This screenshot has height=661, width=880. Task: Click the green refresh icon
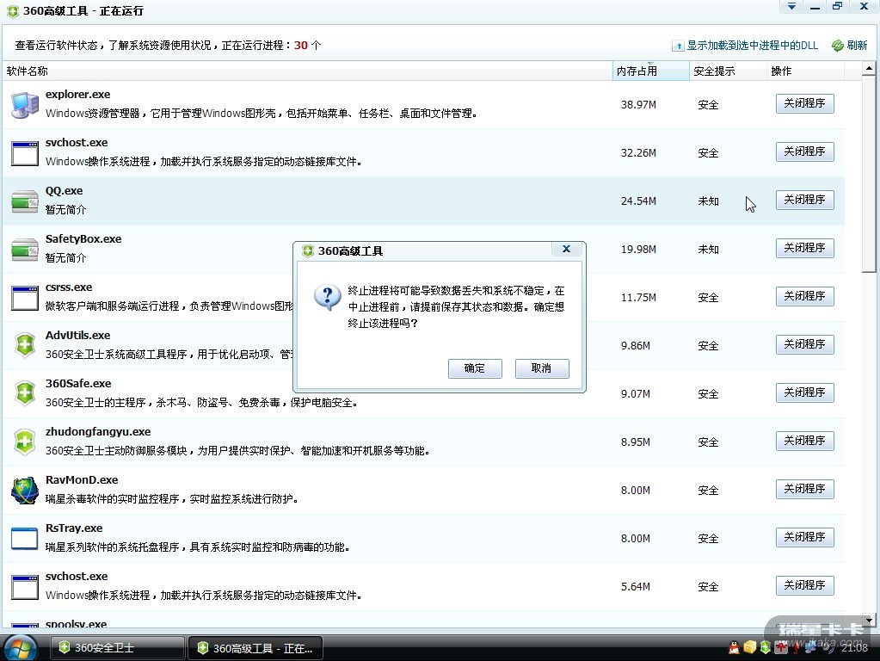pyautogui.click(x=837, y=46)
